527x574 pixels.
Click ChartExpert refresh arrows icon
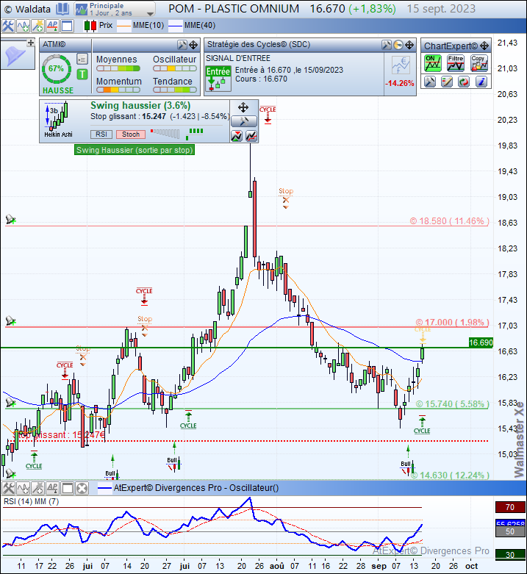click(x=464, y=82)
